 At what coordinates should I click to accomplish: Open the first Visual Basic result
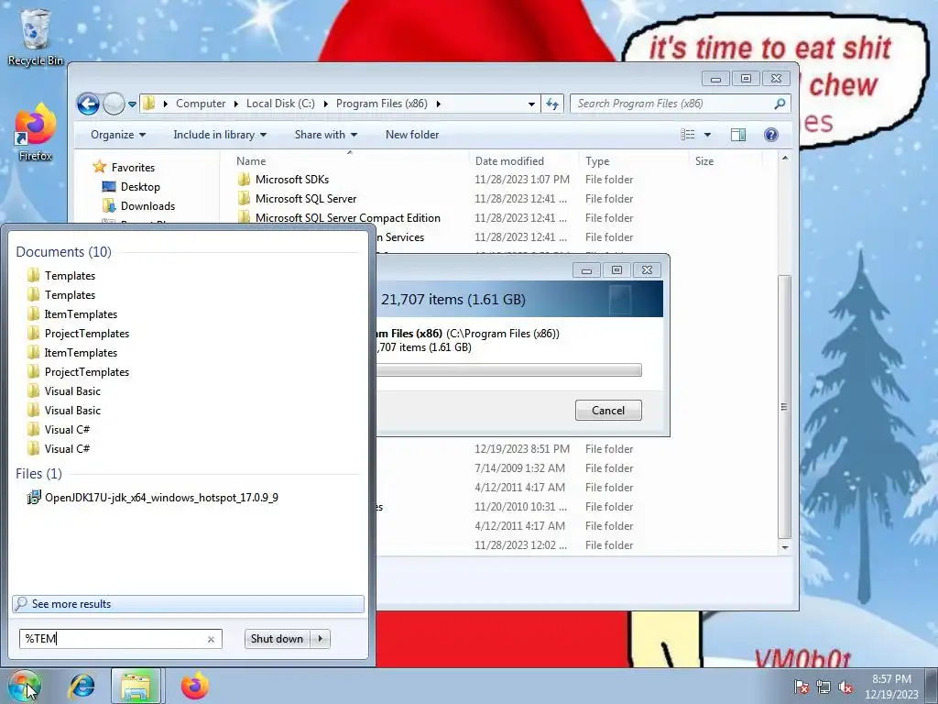[72, 390]
